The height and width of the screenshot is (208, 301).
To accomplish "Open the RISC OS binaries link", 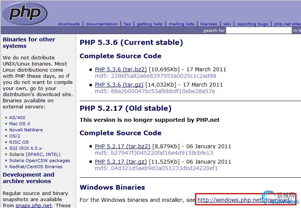I will click(x=19, y=142).
